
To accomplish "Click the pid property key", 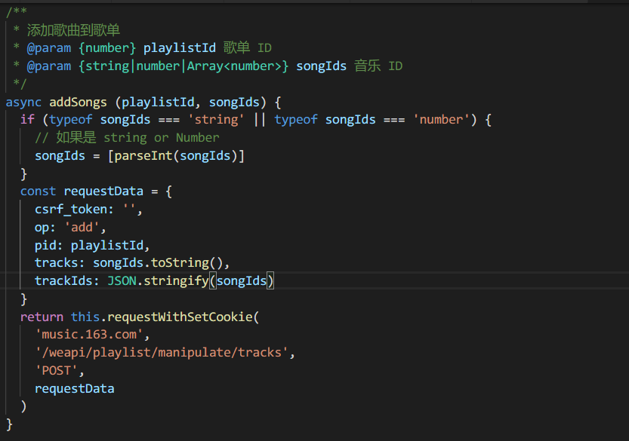I will pos(45,245).
